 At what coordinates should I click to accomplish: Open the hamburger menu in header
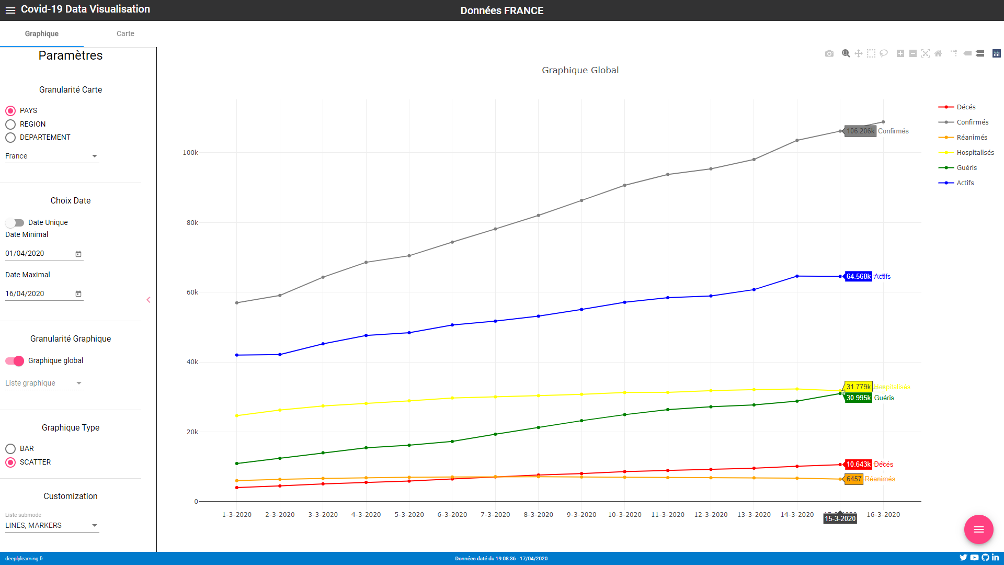(10, 10)
